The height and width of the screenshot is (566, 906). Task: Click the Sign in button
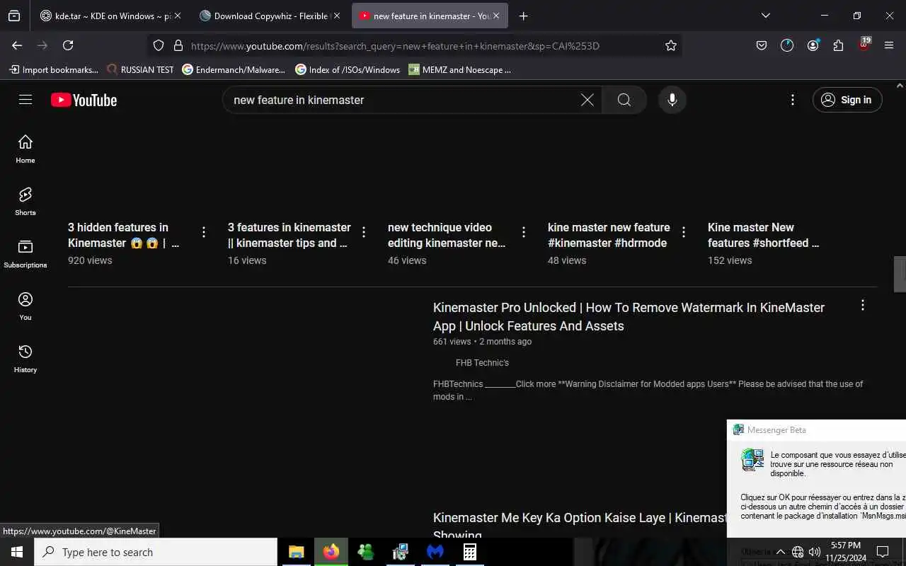pos(847,100)
